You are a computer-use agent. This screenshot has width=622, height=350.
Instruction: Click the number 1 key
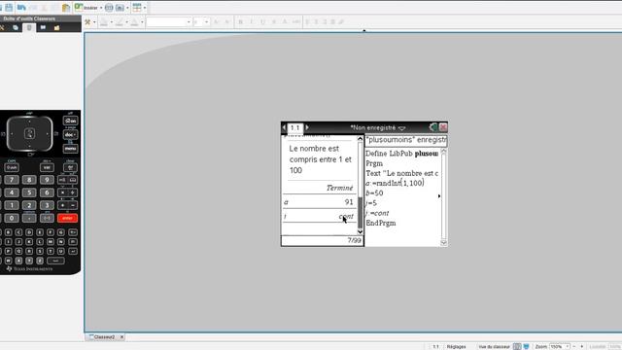point(12,205)
